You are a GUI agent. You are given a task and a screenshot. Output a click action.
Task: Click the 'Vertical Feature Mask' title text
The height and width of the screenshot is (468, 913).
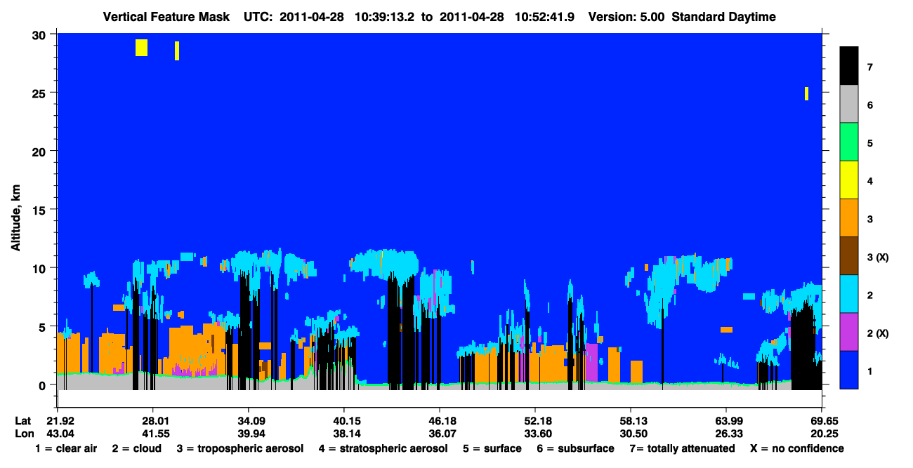pos(166,17)
